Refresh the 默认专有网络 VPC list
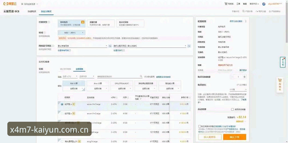288x143 pixels. (110, 46)
